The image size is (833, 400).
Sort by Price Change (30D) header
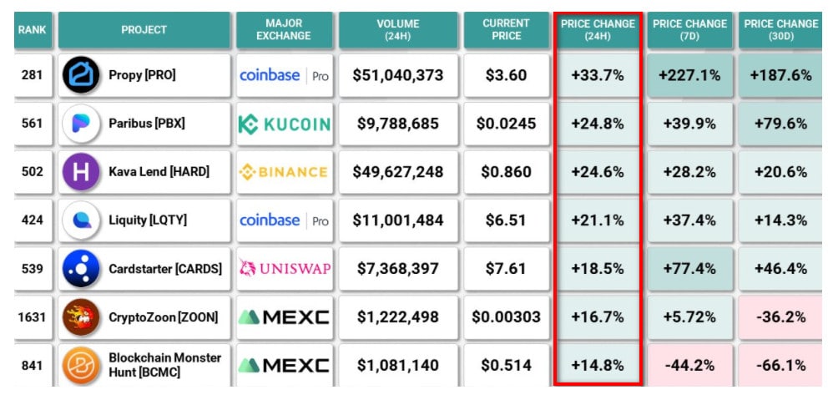[x=780, y=30]
